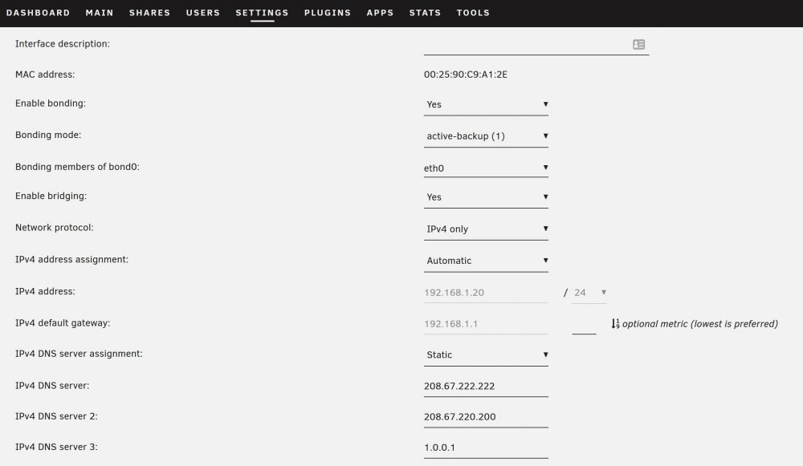Viewport: 803px width, 466px height.
Task: Click the 'IPv4 address:' label
Action: (45, 292)
